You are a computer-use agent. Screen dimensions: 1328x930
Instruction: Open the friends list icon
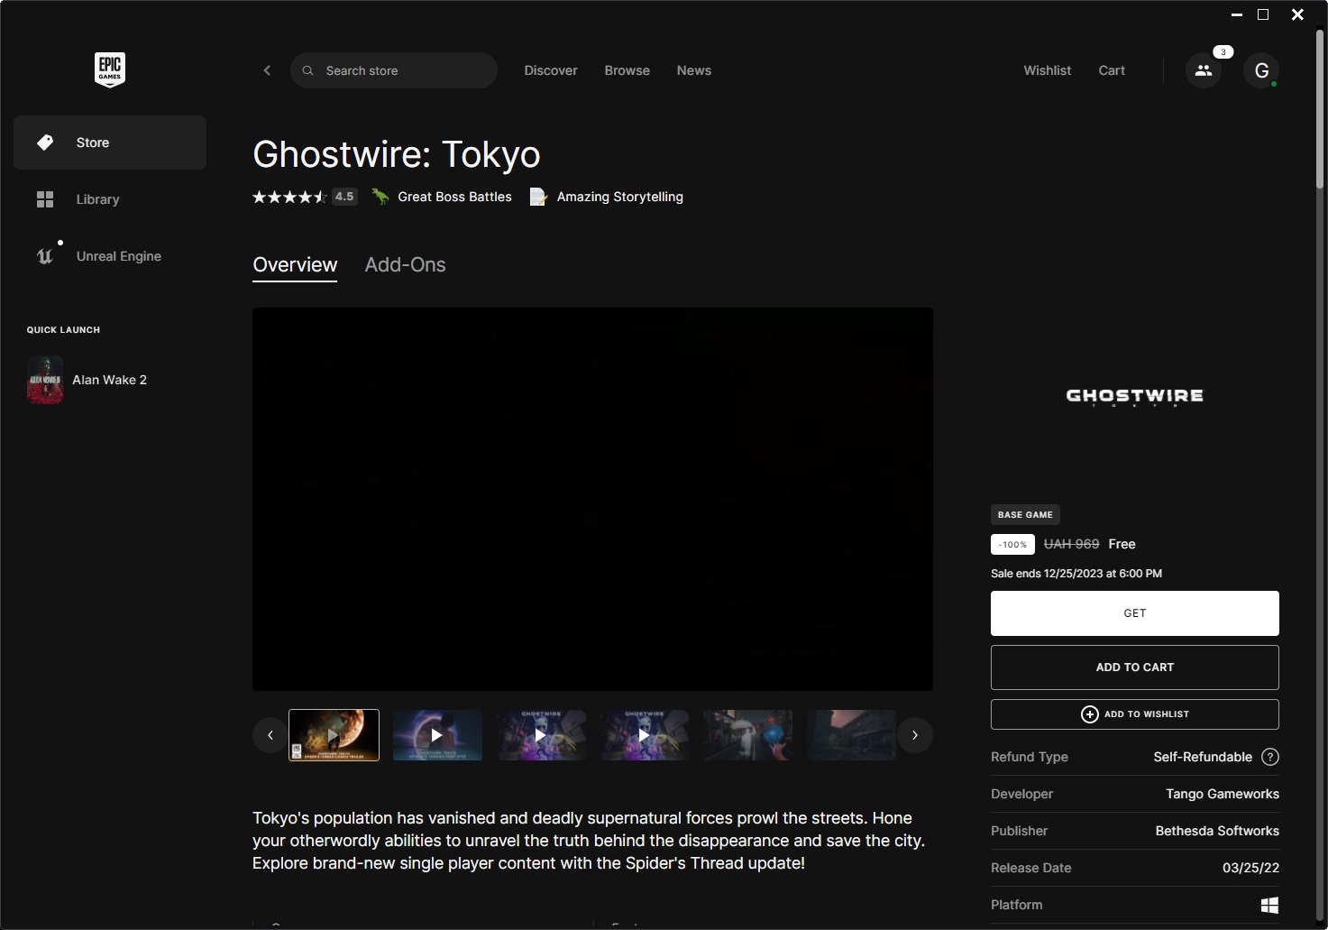pyautogui.click(x=1204, y=70)
